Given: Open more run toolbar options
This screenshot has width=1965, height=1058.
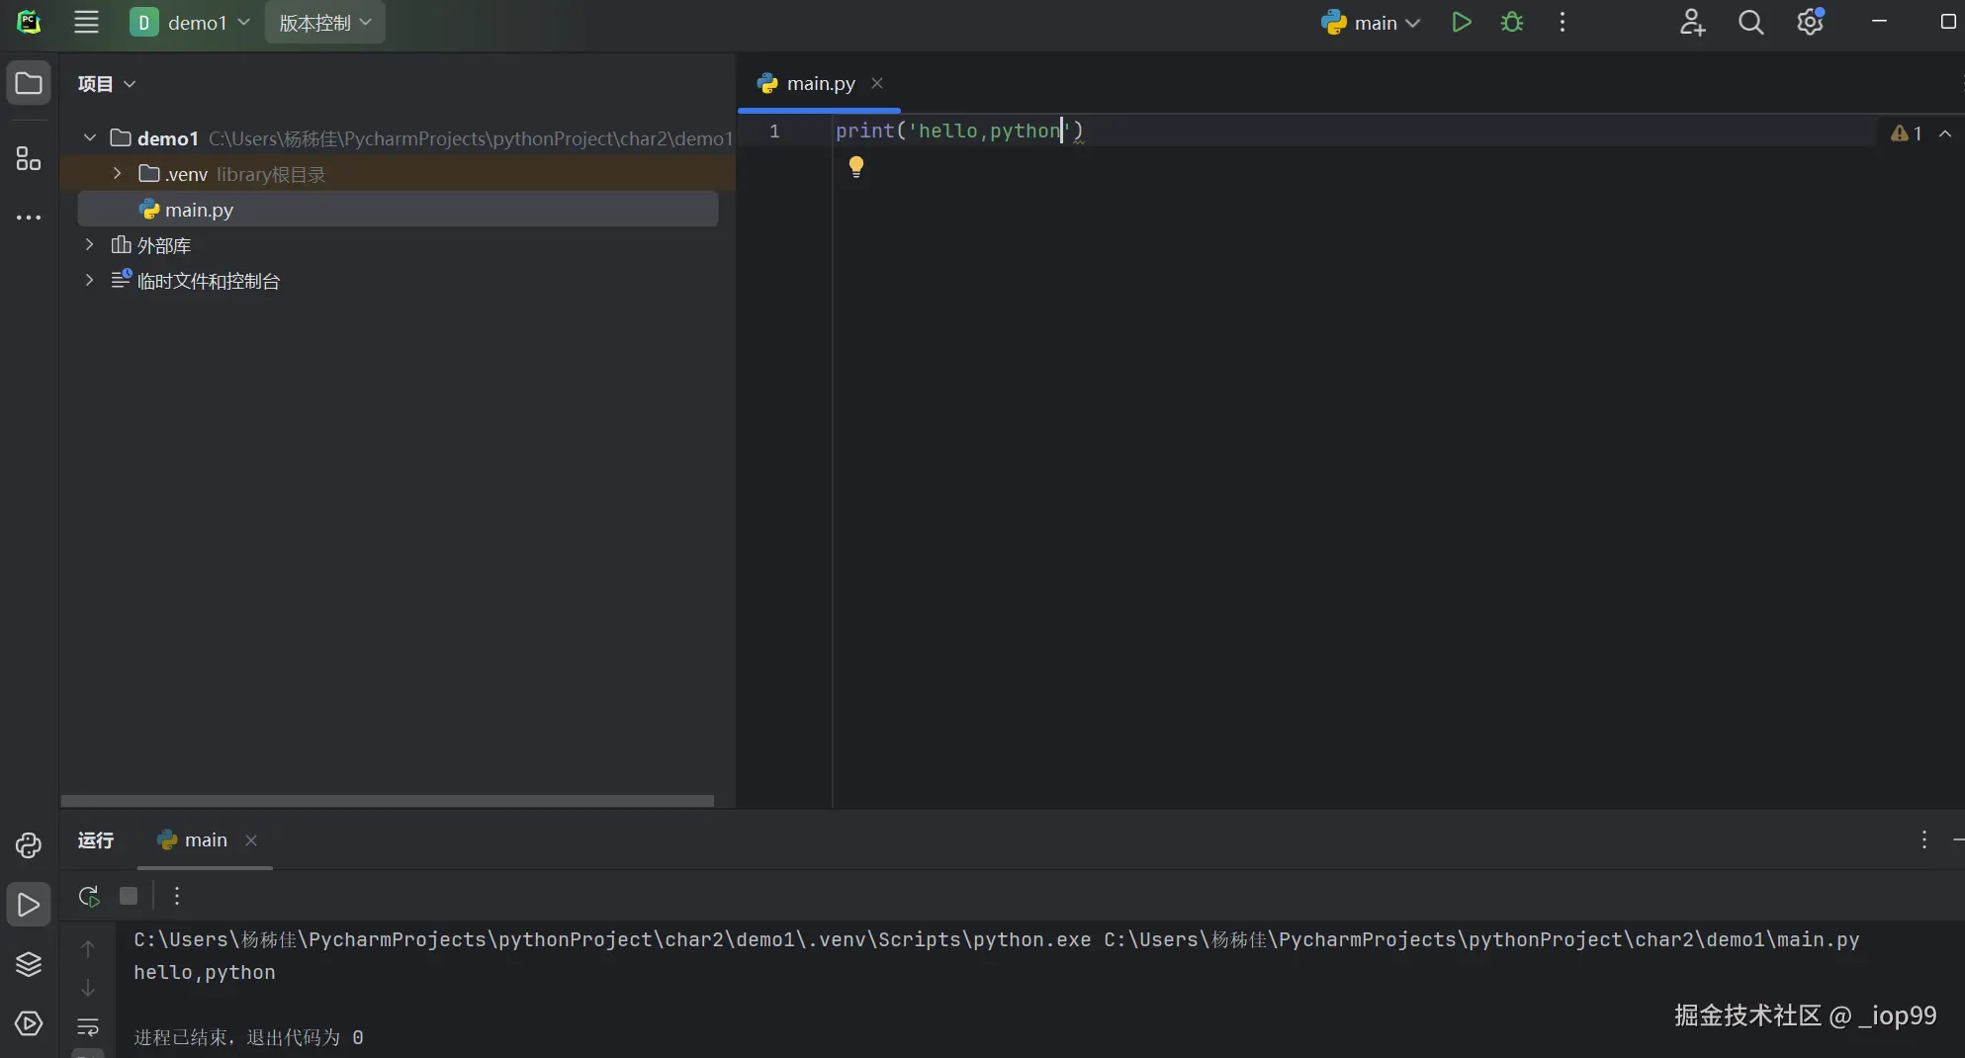Looking at the screenshot, I should (x=177, y=896).
